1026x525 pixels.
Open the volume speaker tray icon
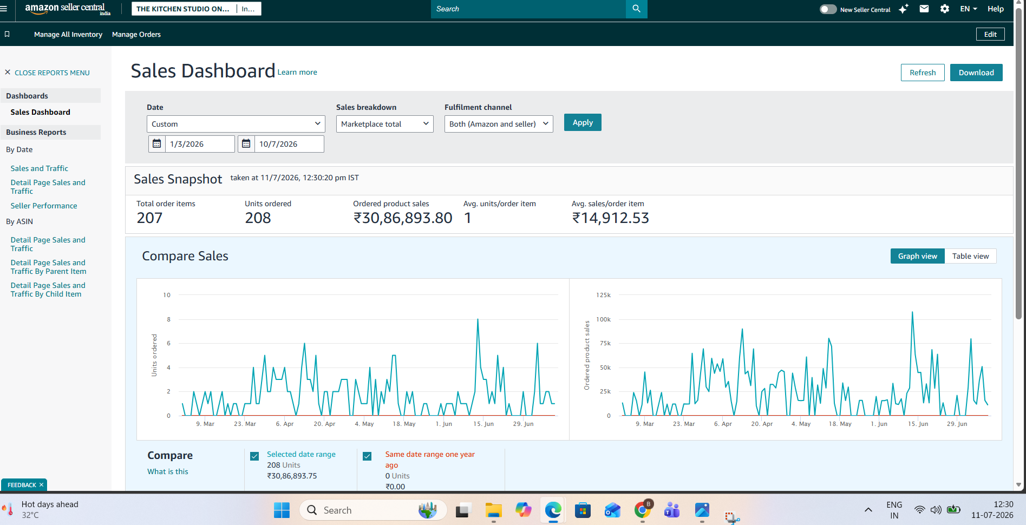pyautogui.click(x=936, y=510)
